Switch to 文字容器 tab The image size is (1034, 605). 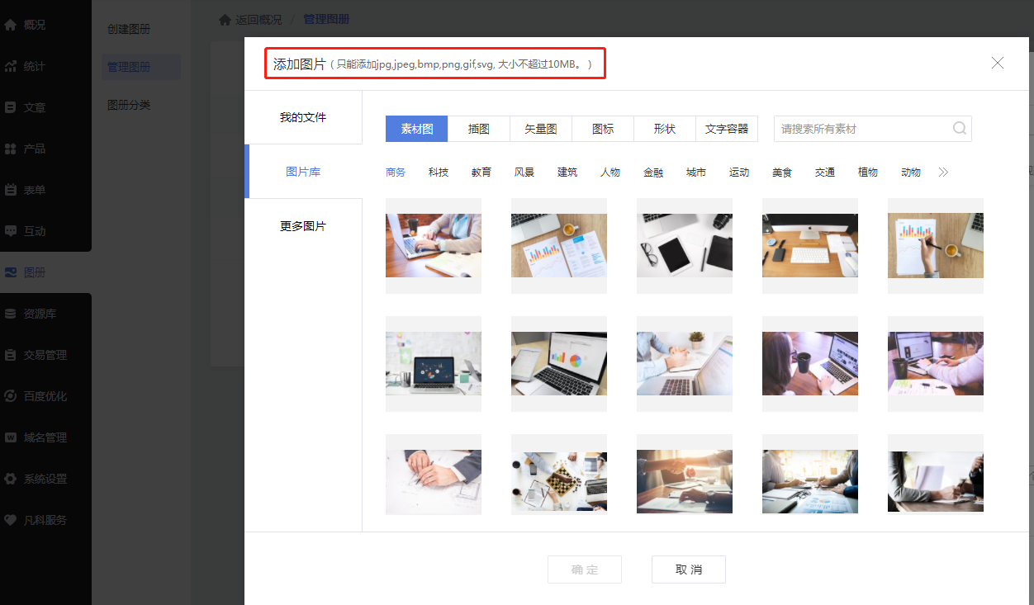[727, 129]
